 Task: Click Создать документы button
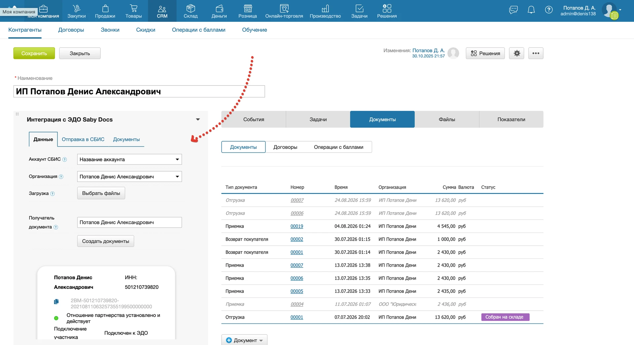click(x=106, y=241)
